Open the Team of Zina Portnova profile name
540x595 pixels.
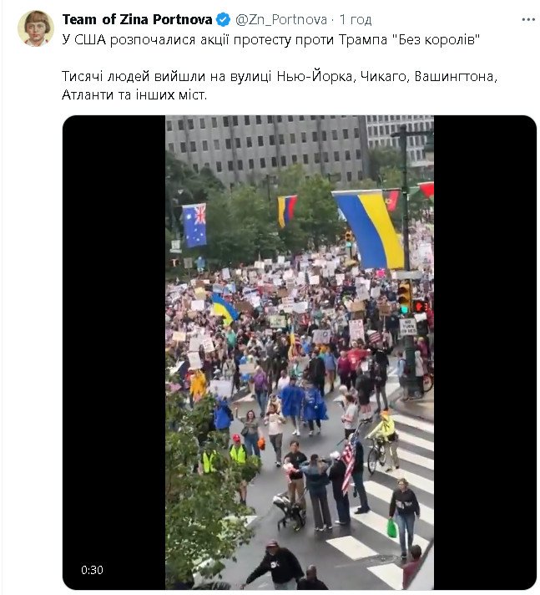click(137, 20)
